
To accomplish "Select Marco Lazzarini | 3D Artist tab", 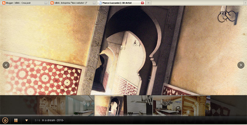I will pyautogui.click(x=121, y=3).
